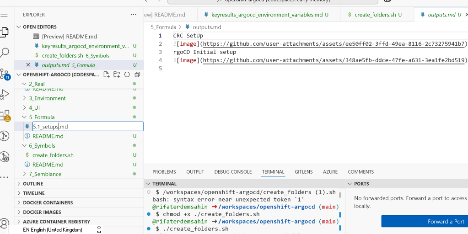Viewport: 468px width, 234px height.
Task: Open the github asset URL on line 4
Action: click(x=334, y=60)
